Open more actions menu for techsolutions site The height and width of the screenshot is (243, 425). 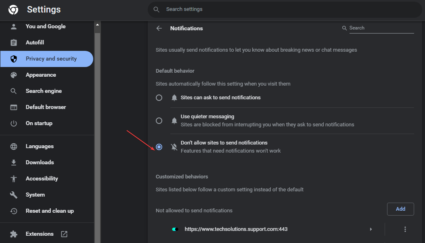click(x=405, y=229)
